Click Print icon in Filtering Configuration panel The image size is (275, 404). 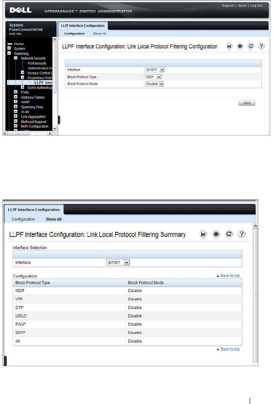pyautogui.click(x=240, y=46)
